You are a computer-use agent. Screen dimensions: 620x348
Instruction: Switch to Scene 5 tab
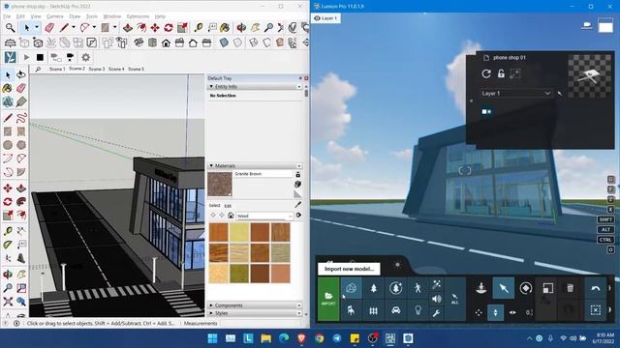pos(136,69)
